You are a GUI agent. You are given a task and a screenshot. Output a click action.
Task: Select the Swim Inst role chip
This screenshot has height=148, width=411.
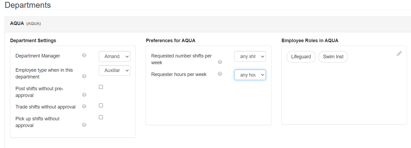pyautogui.click(x=333, y=57)
